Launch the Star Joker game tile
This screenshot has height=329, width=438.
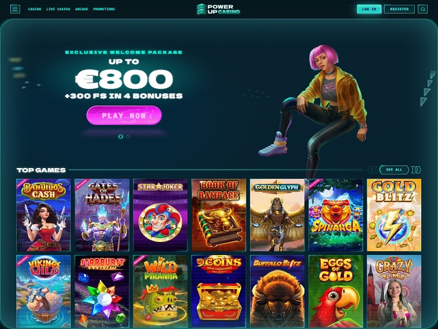(x=160, y=215)
